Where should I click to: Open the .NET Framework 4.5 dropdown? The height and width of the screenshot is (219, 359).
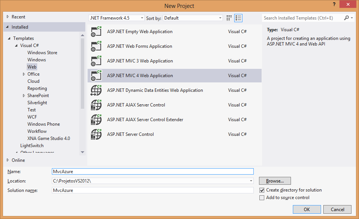pyautogui.click(x=142, y=18)
